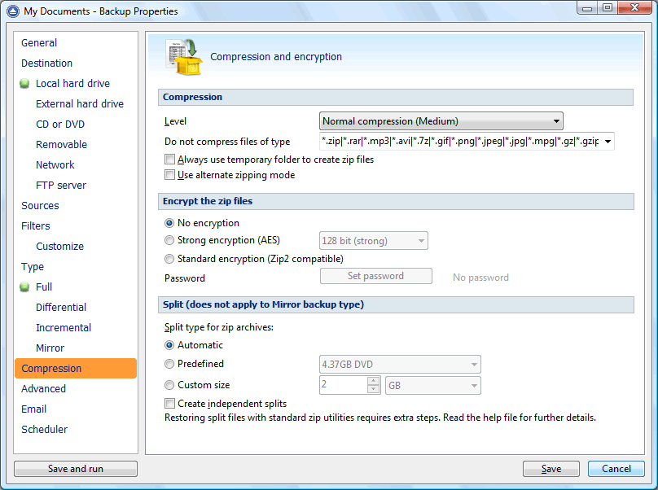This screenshot has height=490, width=658.
Task: Click the Compression and encryption title text
Action: [276, 57]
